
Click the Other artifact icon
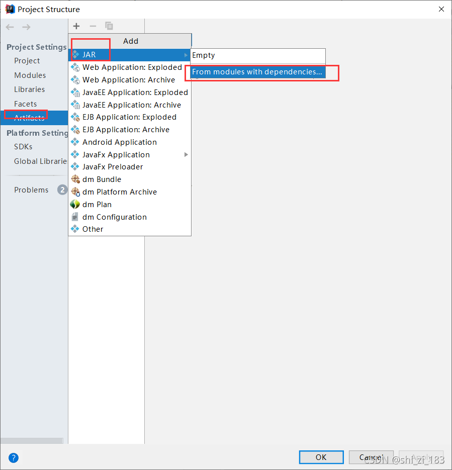pyautogui.click(x=75, y=229)
